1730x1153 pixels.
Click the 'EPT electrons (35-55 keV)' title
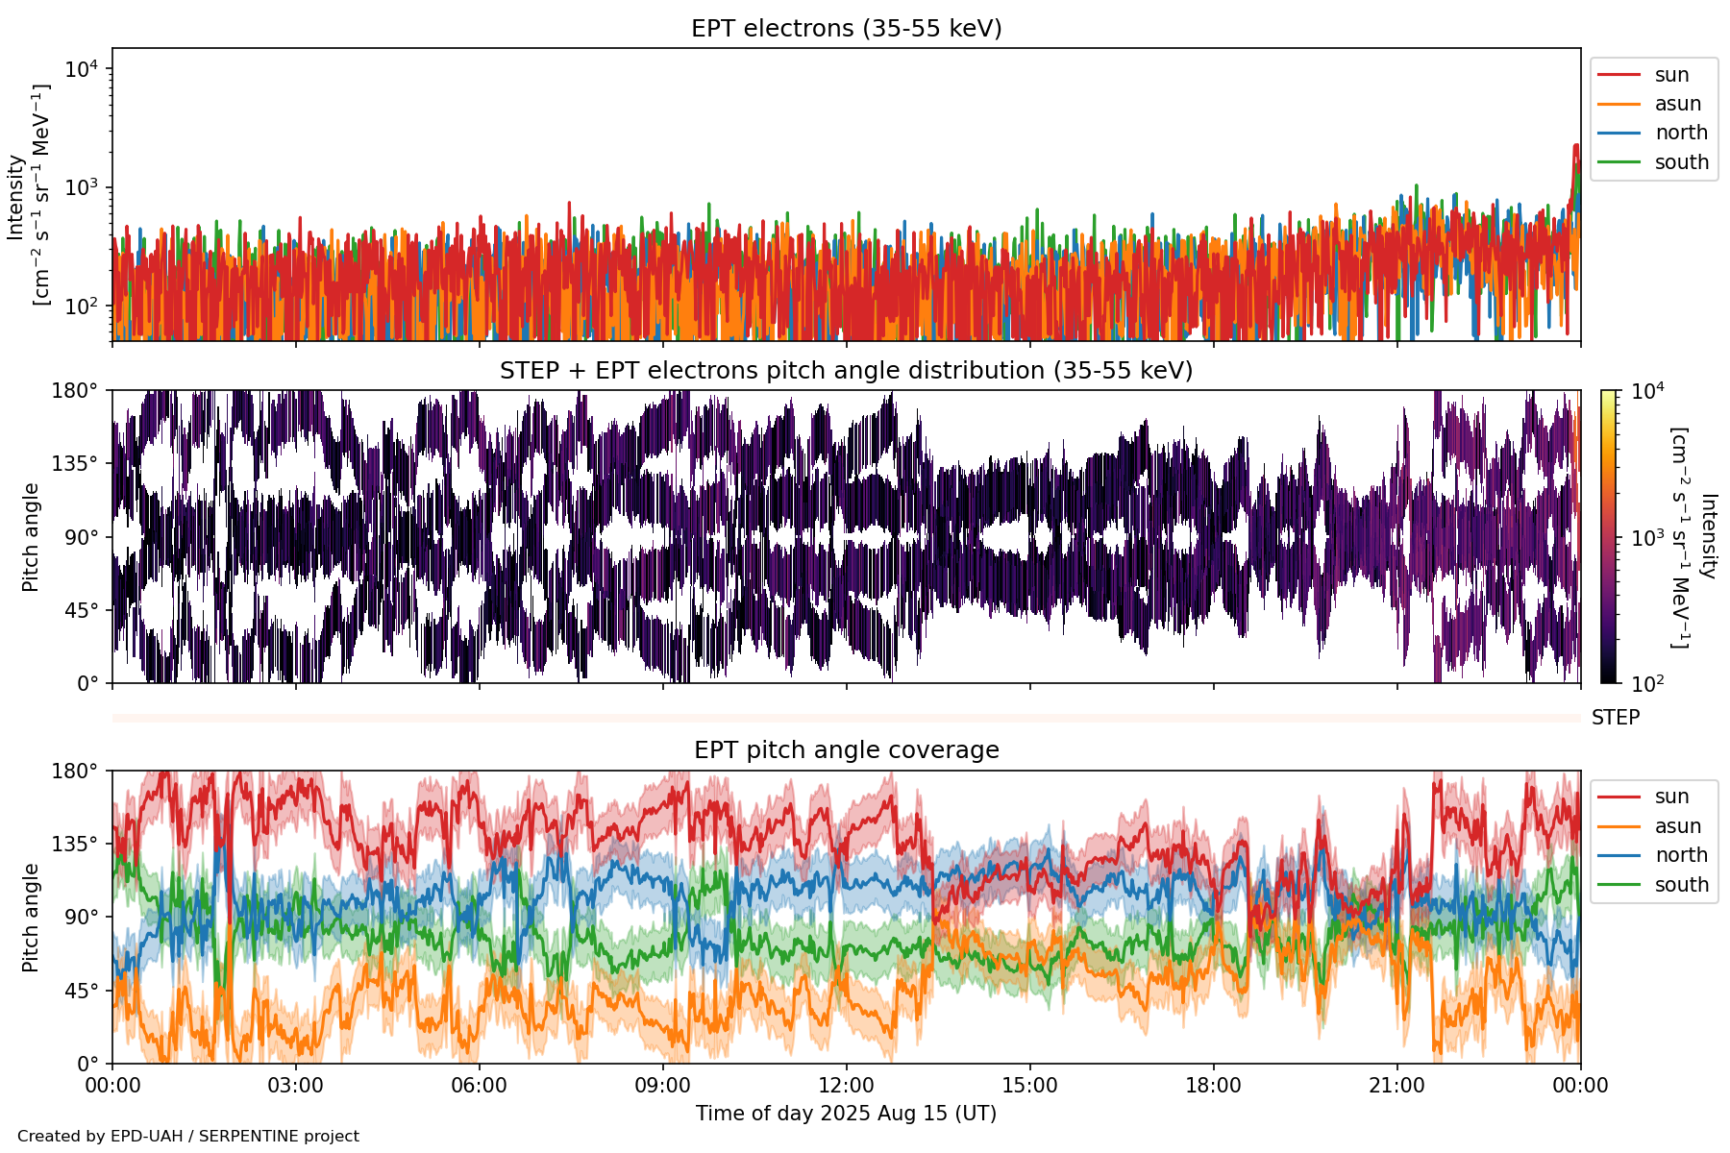point(846,29)
